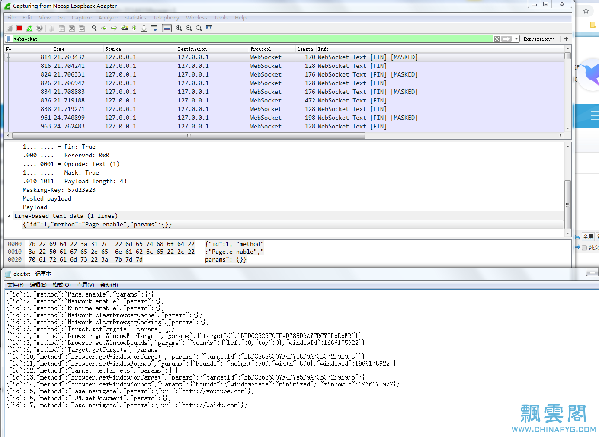Clear the websocket display filter
The height and width of the screenshot is (437, 599).
(497, 39)
